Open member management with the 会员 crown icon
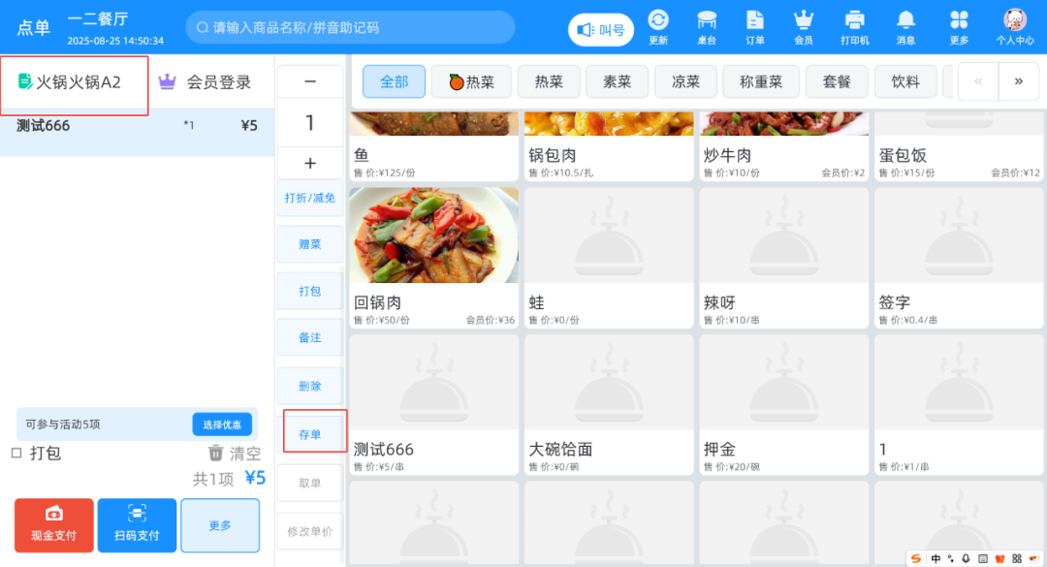 pos(805,23)
